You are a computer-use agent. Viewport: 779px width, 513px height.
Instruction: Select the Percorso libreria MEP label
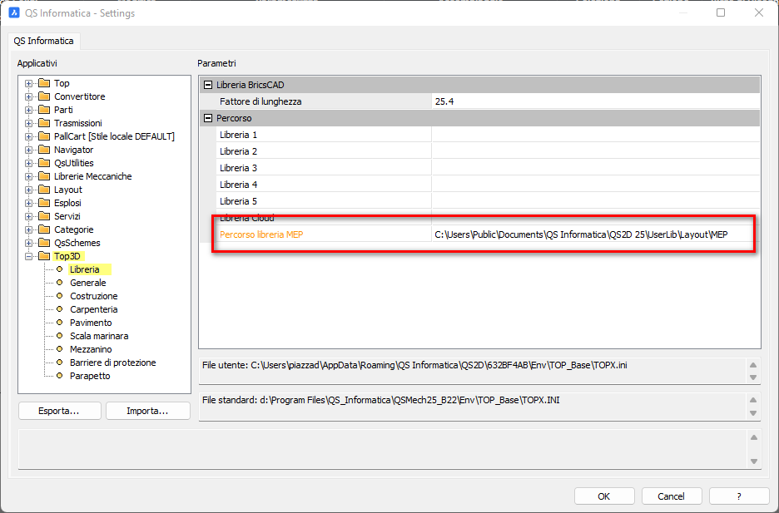[261, 234]
